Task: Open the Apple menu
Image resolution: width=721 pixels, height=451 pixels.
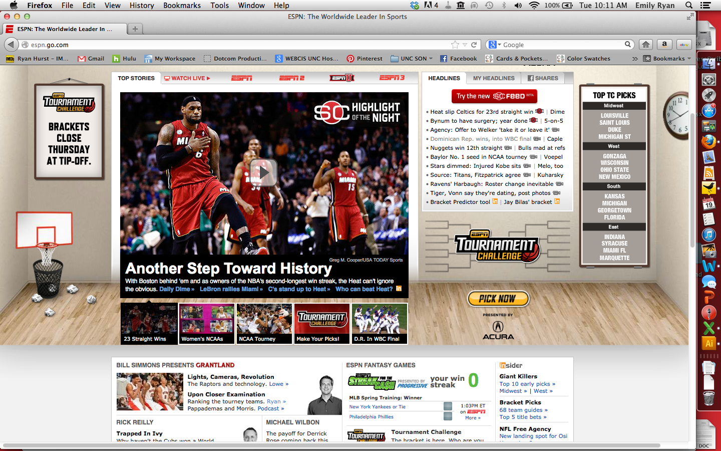Action: tap(14, 5)
